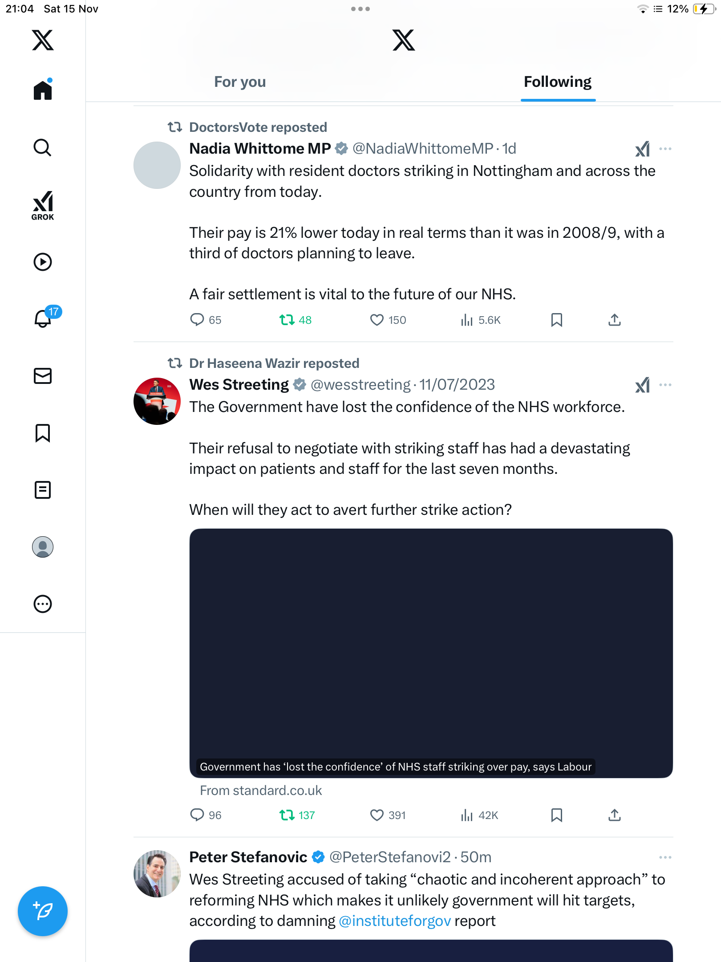Open Grok from the sidebar
The image size is (721, 962).
[x=43, y=205]
